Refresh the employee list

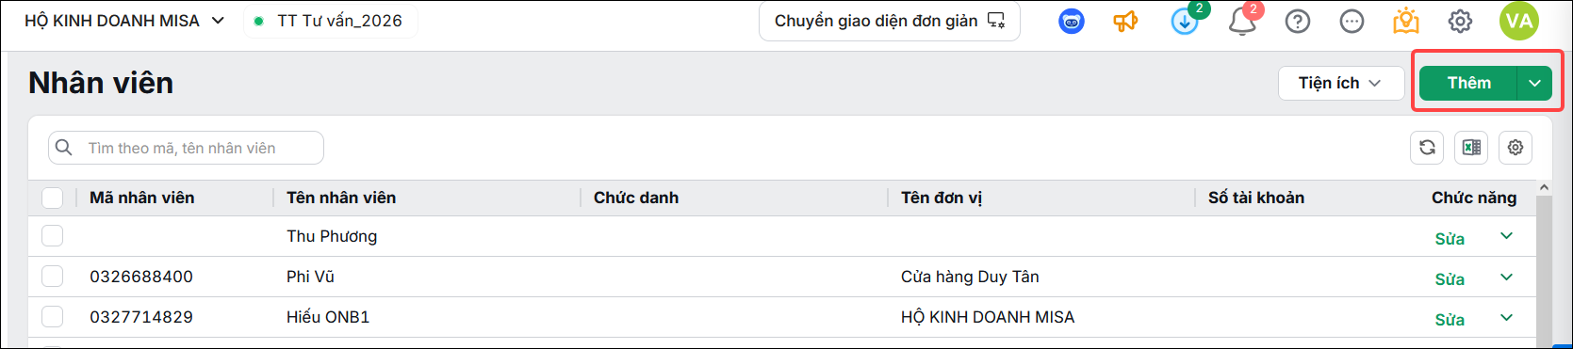pos(1428,148)
